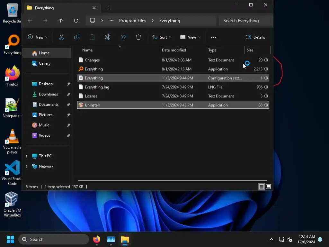Click the Cut scissors icon
This screenshot has width=329, height=247.
[61, 37]
